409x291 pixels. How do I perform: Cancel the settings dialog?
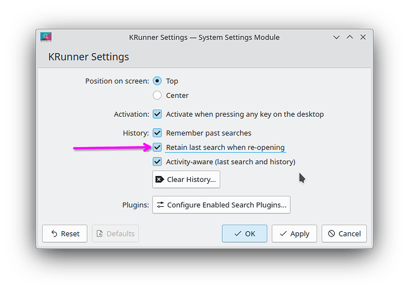click(x=344, y=234)
